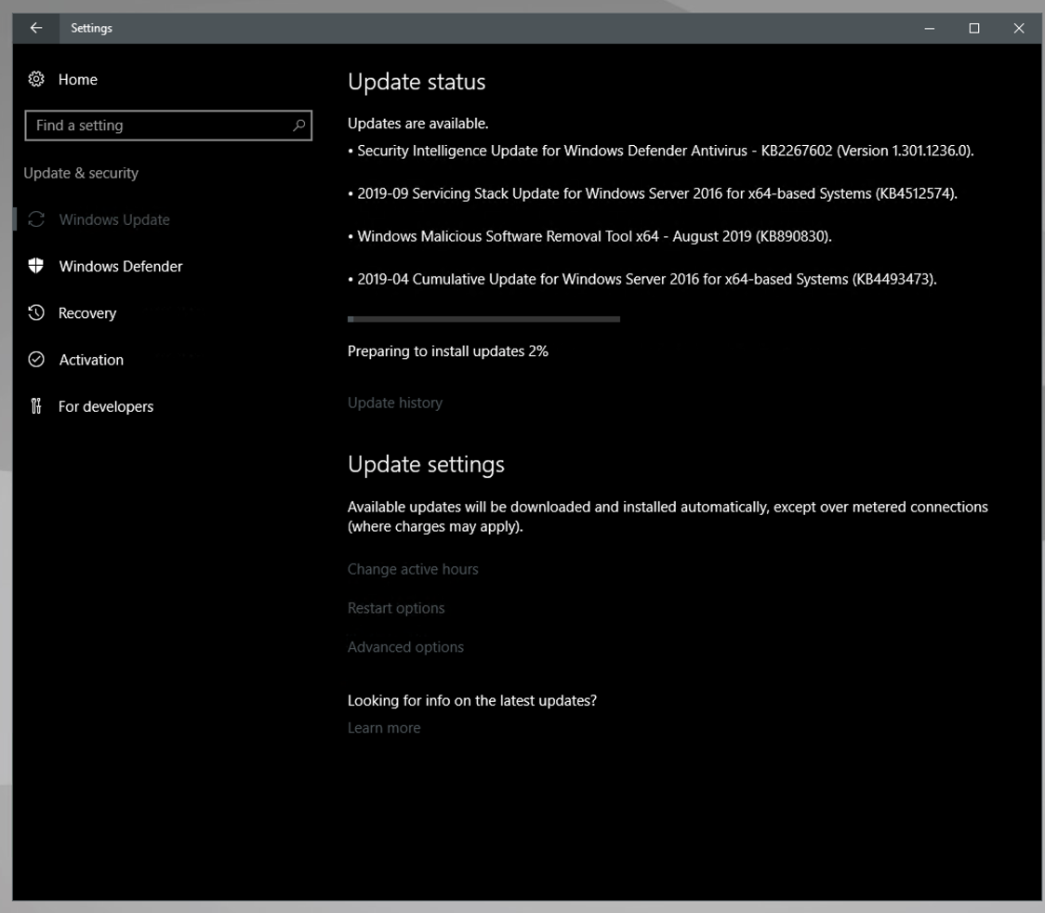
Task: Open Activation settings
Action: pos(90,359)
